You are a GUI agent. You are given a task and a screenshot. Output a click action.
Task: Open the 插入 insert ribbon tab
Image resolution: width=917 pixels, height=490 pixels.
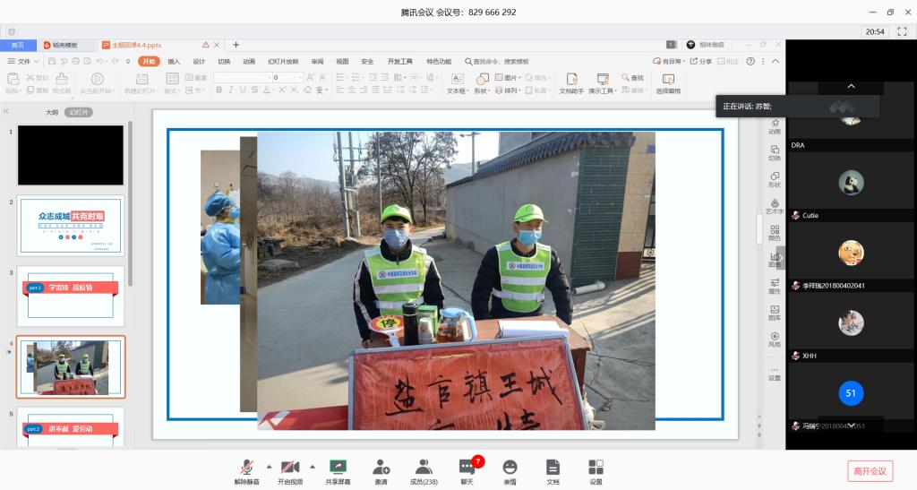click(x=174, y=62)
